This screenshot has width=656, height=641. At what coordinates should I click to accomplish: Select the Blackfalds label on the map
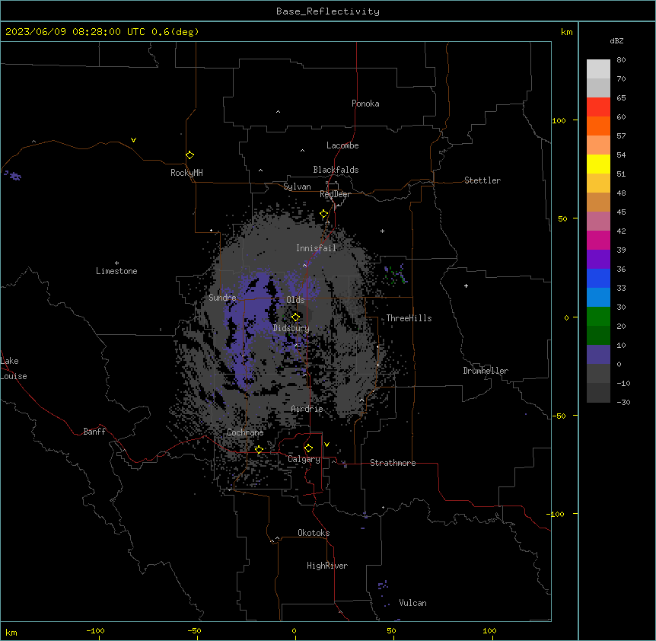[x=336, y=170]
